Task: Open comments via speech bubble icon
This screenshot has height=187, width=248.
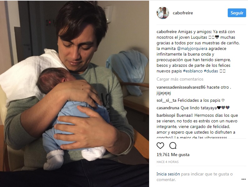Action: [173, 145]
